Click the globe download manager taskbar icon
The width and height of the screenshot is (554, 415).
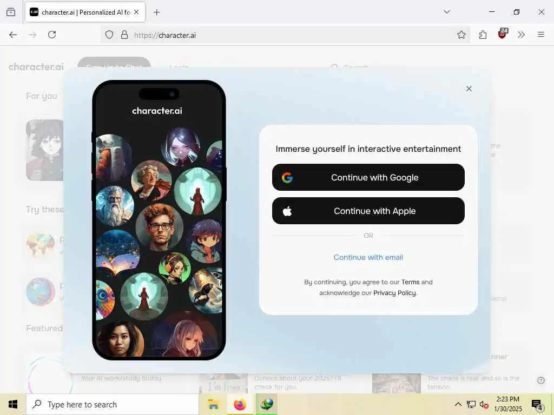(267, 404)
